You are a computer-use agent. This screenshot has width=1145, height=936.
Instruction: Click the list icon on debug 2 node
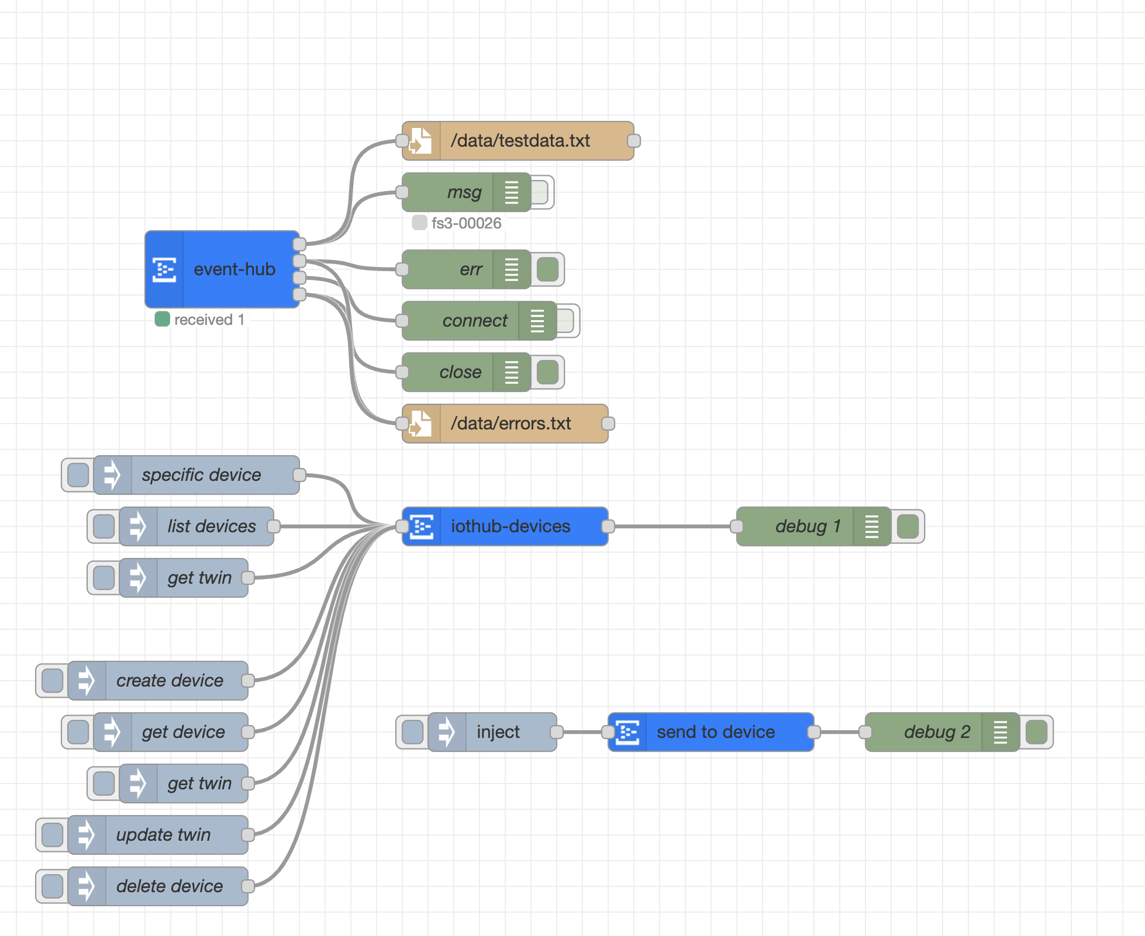tap(1000, 732)
